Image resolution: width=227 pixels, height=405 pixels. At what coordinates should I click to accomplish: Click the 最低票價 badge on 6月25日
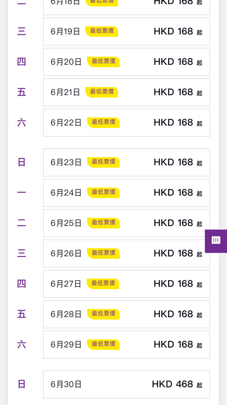pos(103,223)
